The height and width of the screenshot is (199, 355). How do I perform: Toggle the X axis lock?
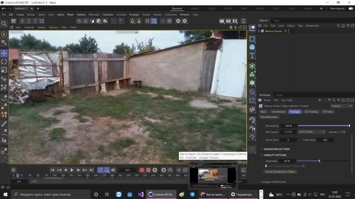pyautogui.click(x=22, y=21)
